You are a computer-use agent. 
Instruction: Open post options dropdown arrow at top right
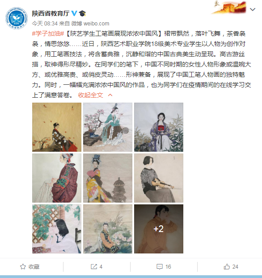click(253, 9)
